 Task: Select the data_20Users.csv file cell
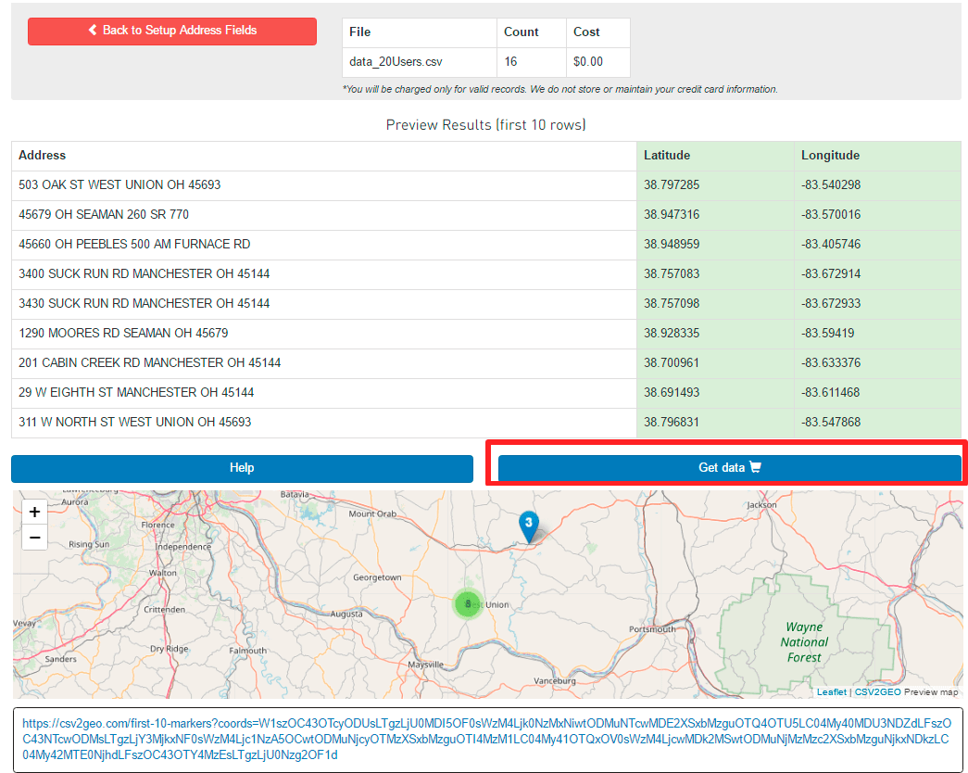pos(420,62)
